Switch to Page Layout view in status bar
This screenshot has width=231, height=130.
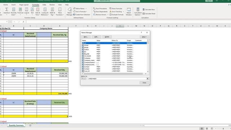(207, 129)
